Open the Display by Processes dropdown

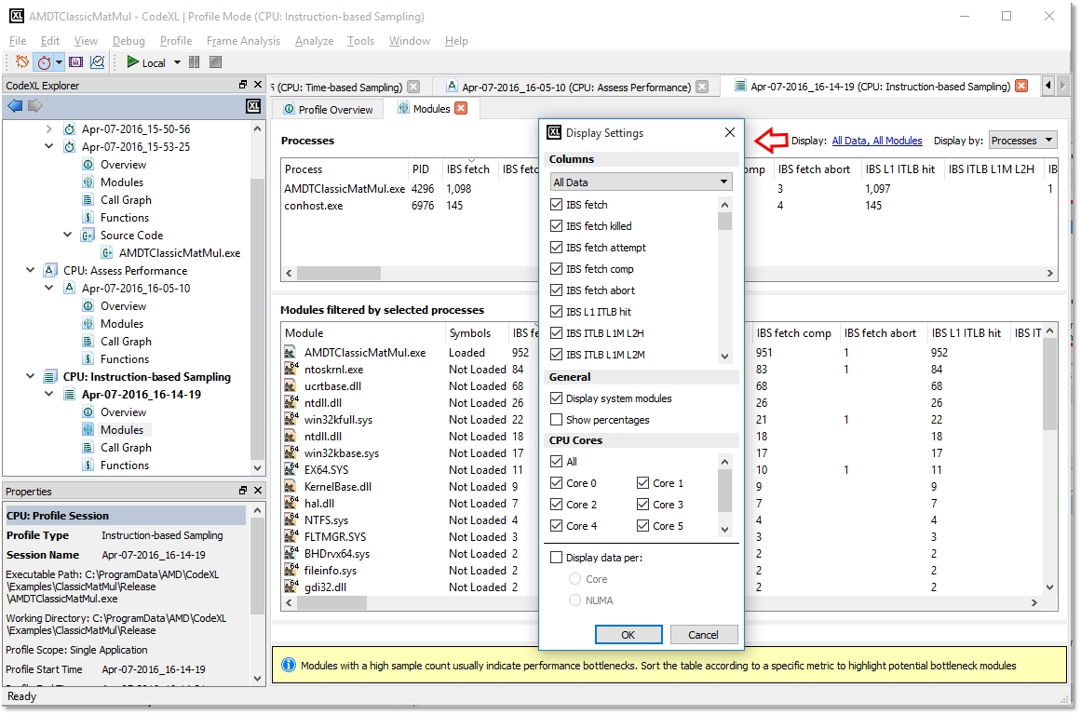click(1023, 140)
